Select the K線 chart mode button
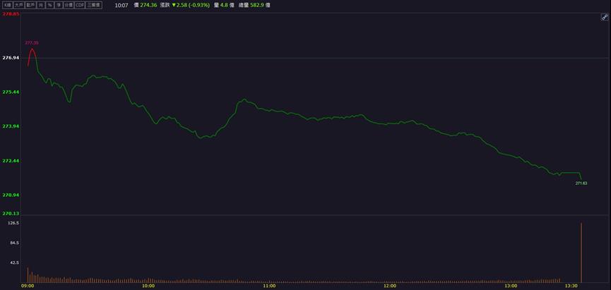This screenshot has width=611, height=290. pyautogui.click(x=8, y=5)
